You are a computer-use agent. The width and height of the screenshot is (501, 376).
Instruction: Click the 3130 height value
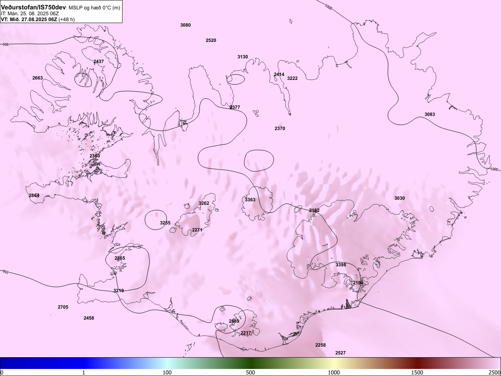click(243, 57)
